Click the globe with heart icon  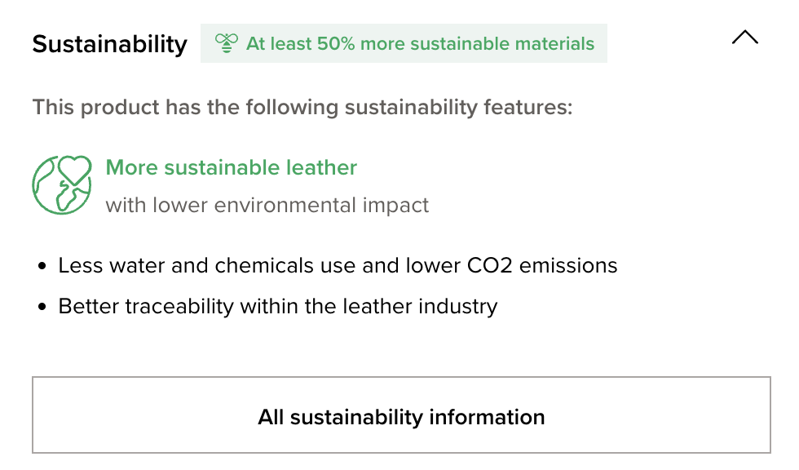coord(61,184)
